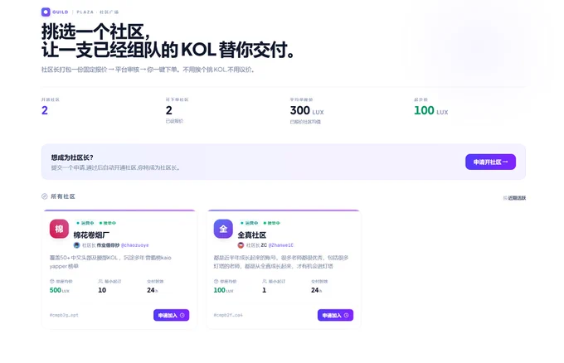
Task: Open the 近期活跃 sort option
Action: [x=515, y=198]
